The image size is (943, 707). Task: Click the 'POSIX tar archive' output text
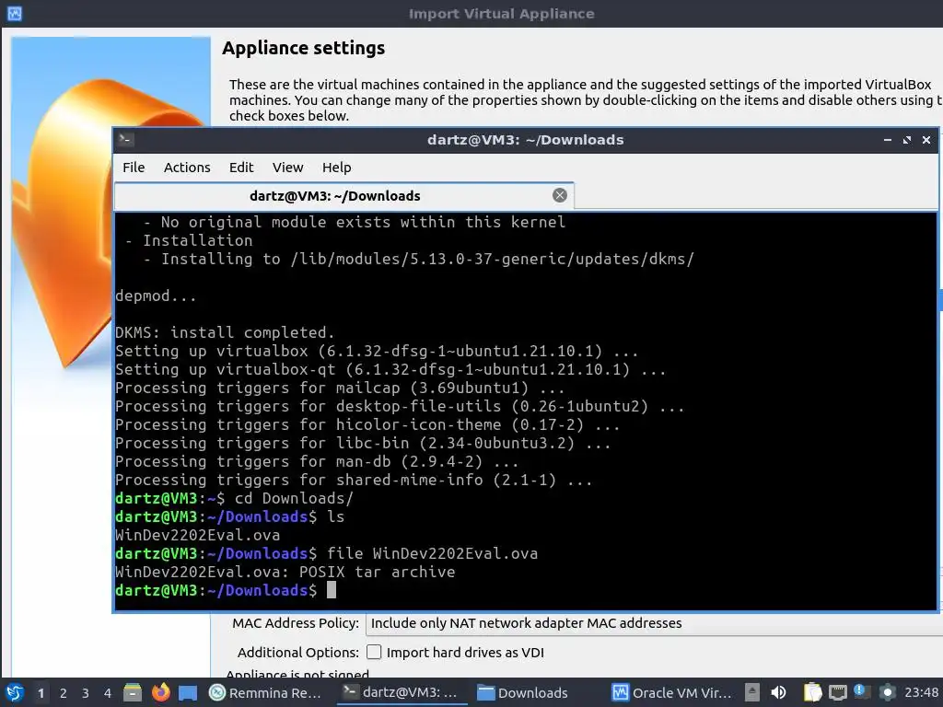pyautogui.click(x=377, y=572)
